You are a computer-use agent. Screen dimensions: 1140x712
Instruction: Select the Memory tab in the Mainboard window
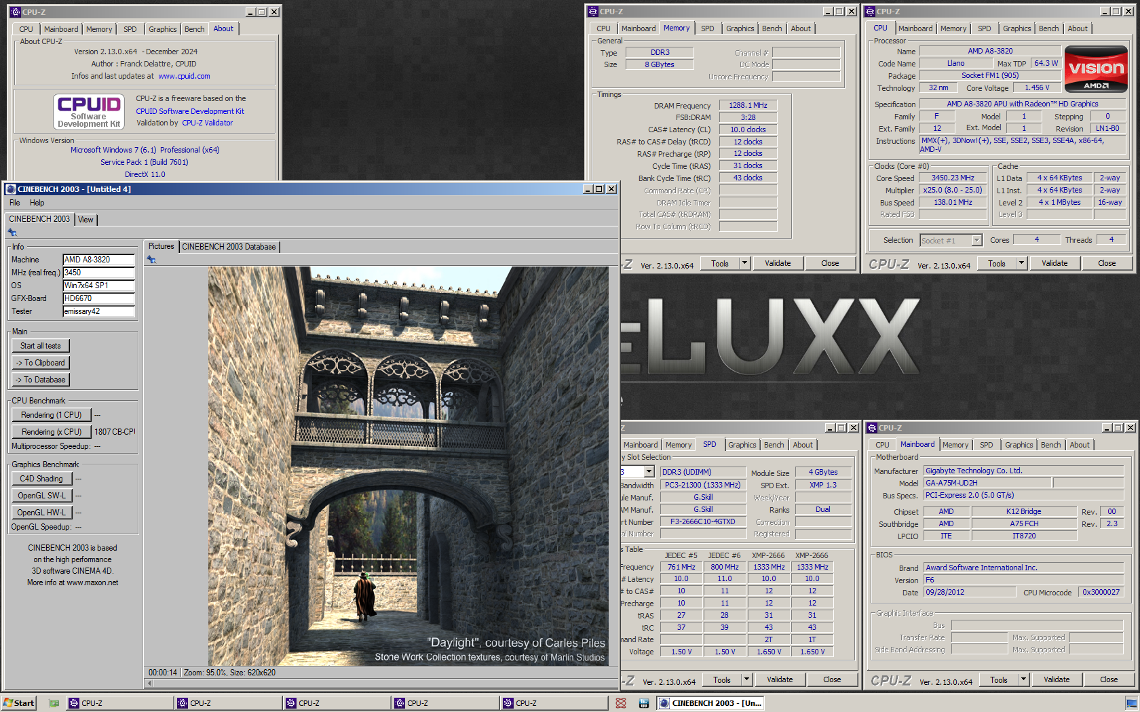point(955,445)
